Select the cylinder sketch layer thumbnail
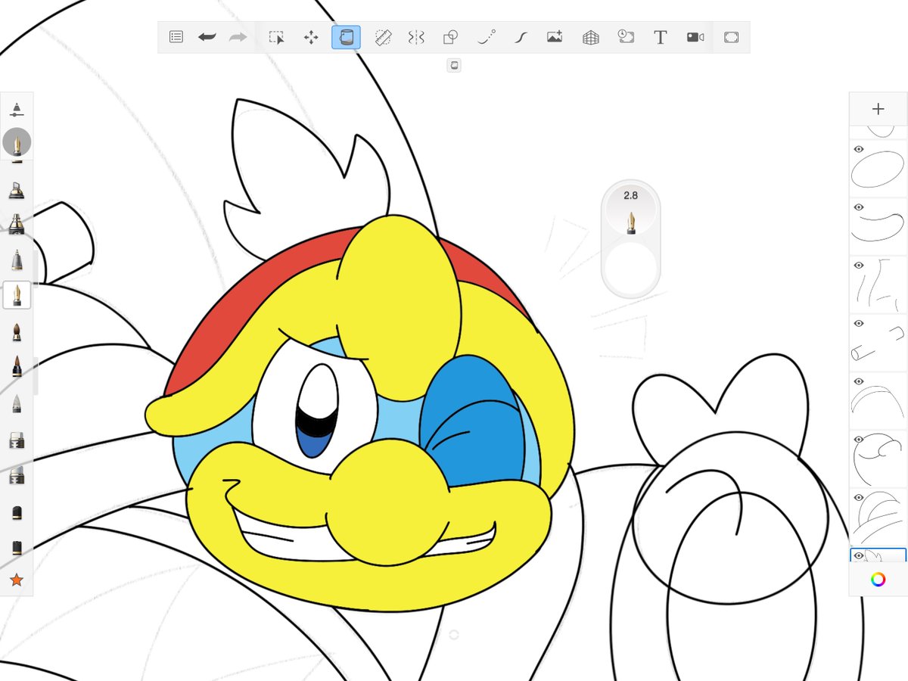 (878, 343)
